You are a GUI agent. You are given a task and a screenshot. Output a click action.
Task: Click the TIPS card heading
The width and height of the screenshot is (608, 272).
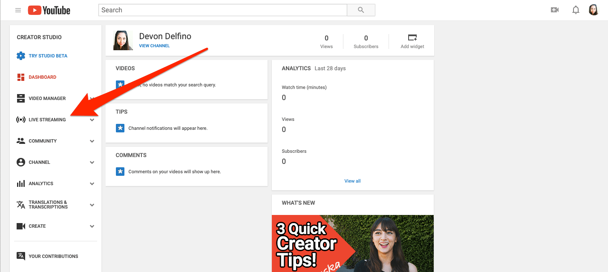(122, 112)
